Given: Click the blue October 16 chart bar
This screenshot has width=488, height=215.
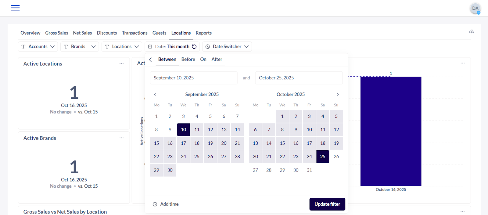Looking at the screenshot, I should 391,131.
